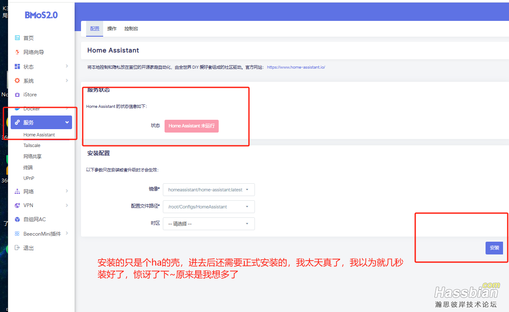Collapse the 服务 menu chevron
509x312 pixels.
click(x=67, y=122)
